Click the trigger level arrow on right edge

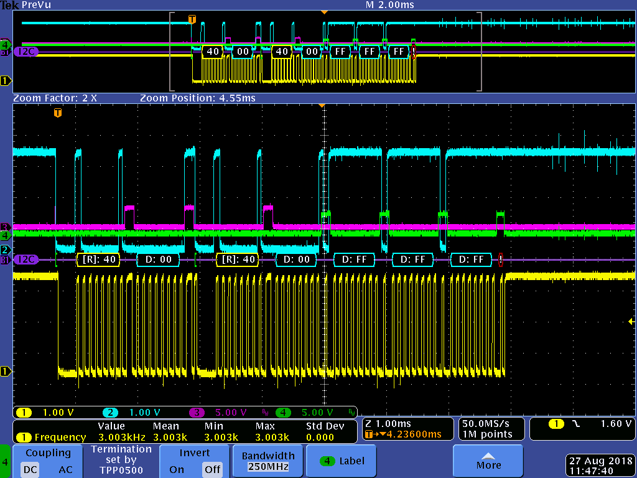(x=631, y=322)
